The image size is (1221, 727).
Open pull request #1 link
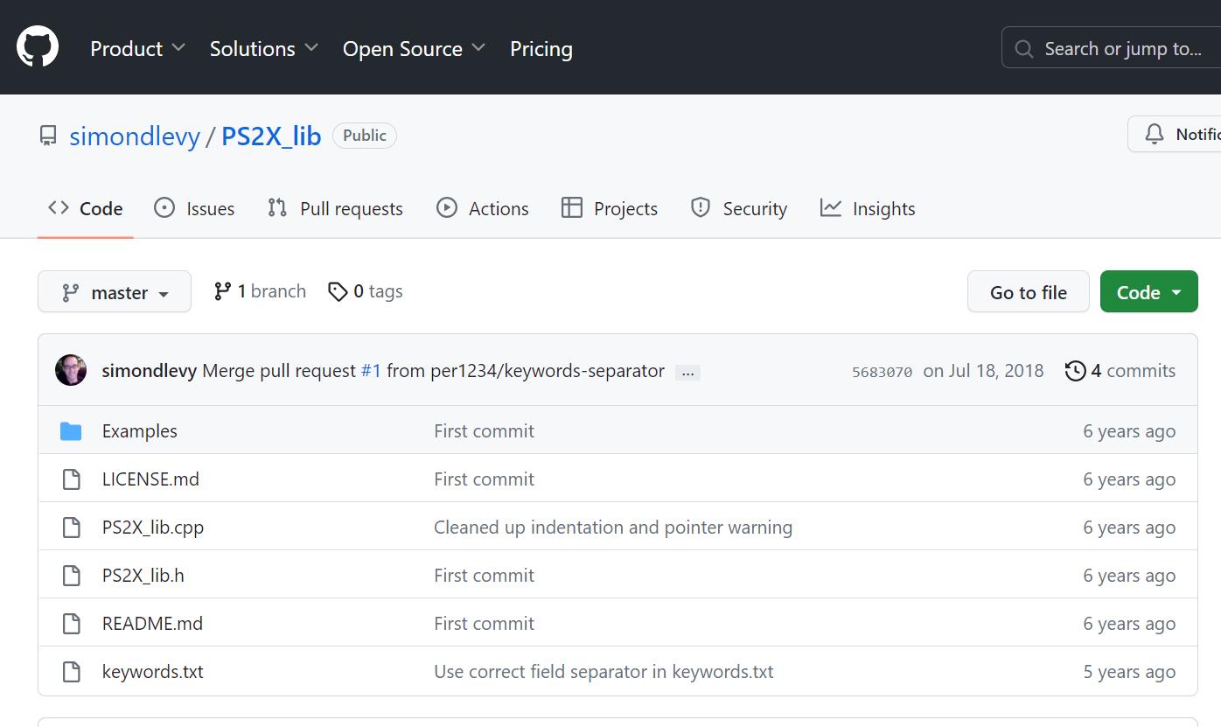pos(371,371)
